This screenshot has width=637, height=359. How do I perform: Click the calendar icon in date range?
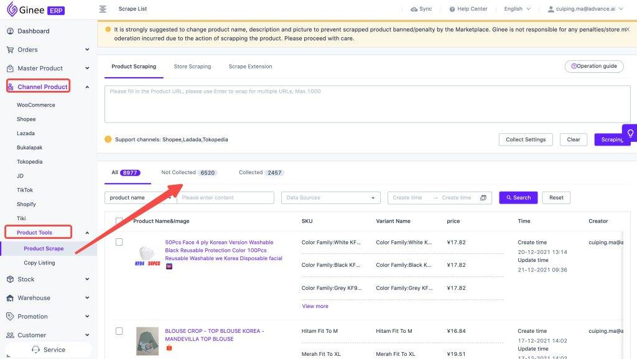point(483,198)
